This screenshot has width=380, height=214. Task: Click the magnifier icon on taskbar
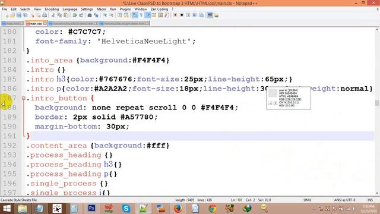[264, 209]
